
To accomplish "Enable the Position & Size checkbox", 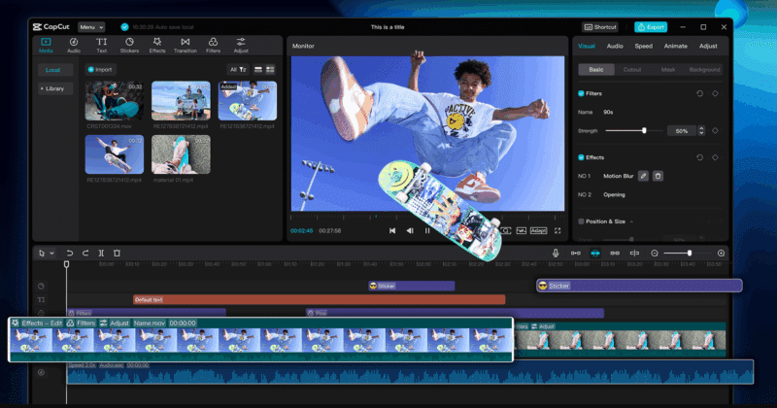I will [x=582, y=221].
